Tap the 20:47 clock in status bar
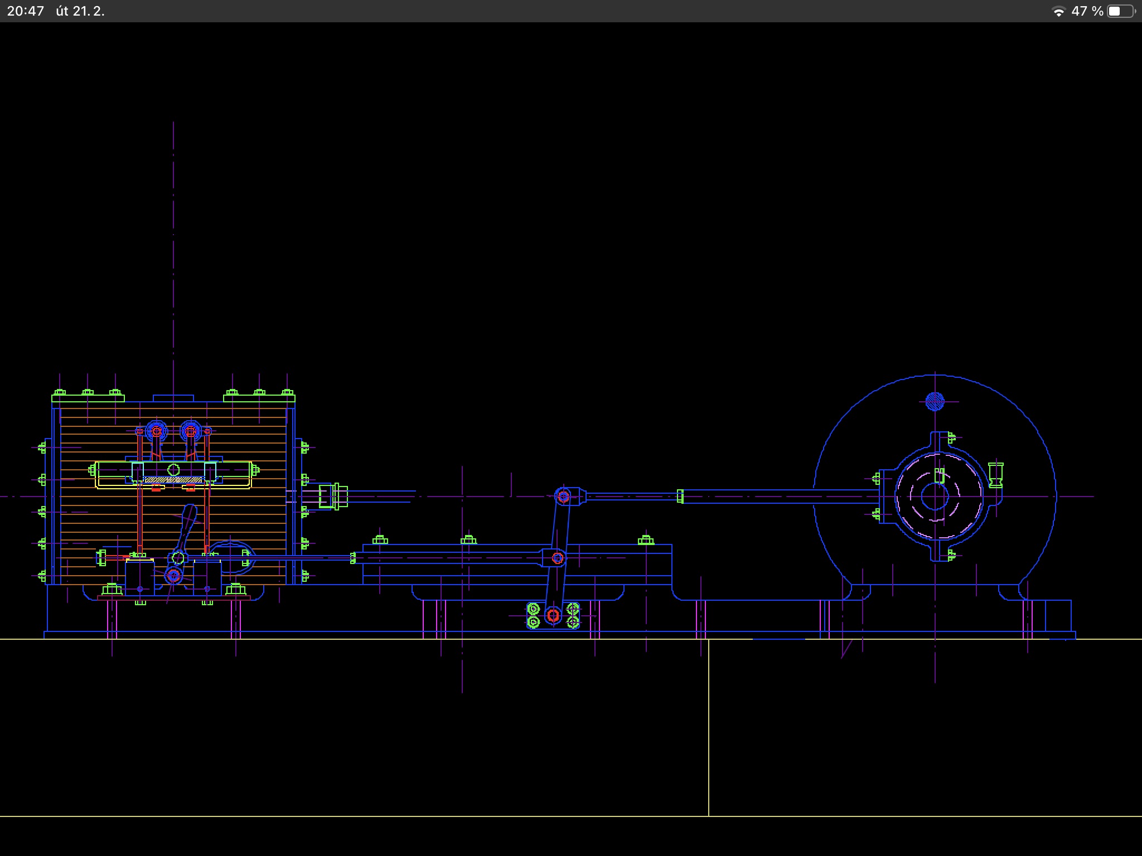 click(x=26, y=11)
